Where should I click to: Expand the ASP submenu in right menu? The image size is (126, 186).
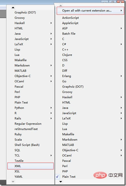(121, 28)
